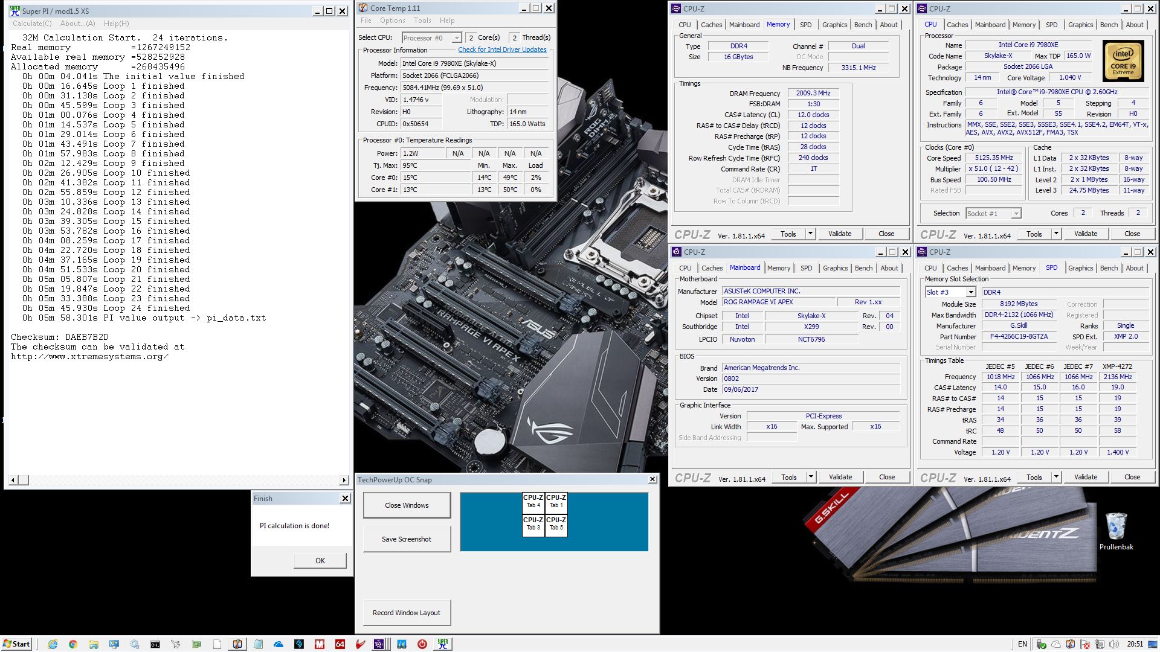Open Tools dropdown arrow in CPU-Z CPU window
Screen dimensions: 1160x652
1056,234
